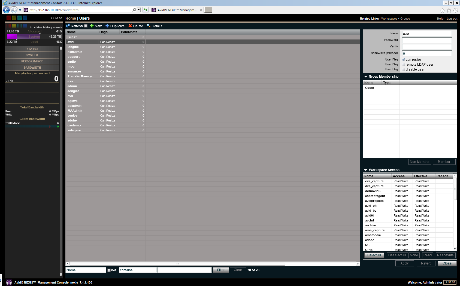Click the Close button in user details
Screen dimensions: 460x286
pos(447,263)
